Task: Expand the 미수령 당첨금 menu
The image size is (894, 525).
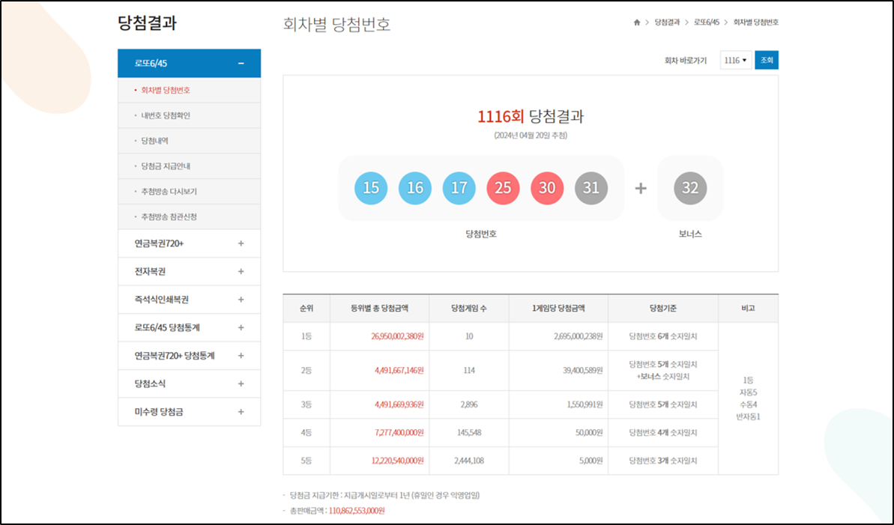Action: [241, 412]
